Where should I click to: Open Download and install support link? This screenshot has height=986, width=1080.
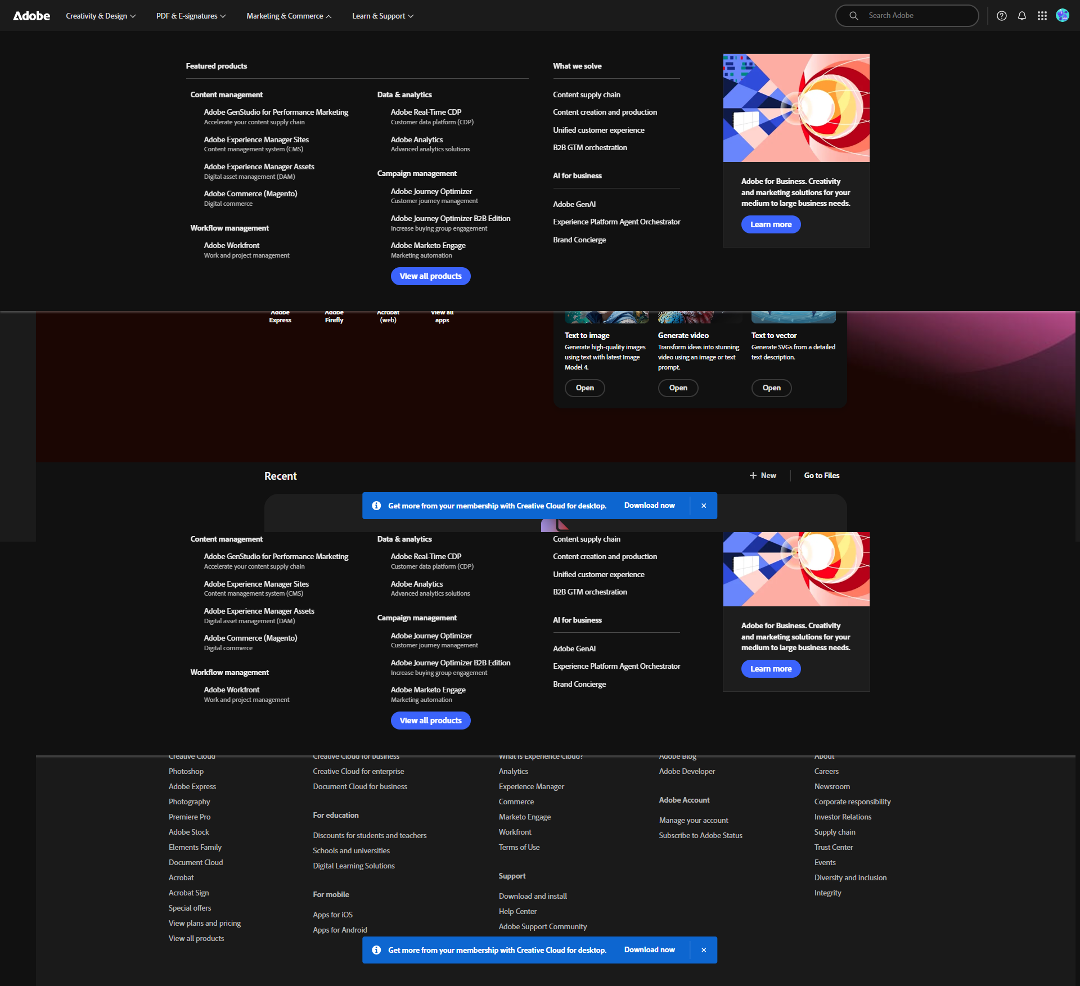533,896
